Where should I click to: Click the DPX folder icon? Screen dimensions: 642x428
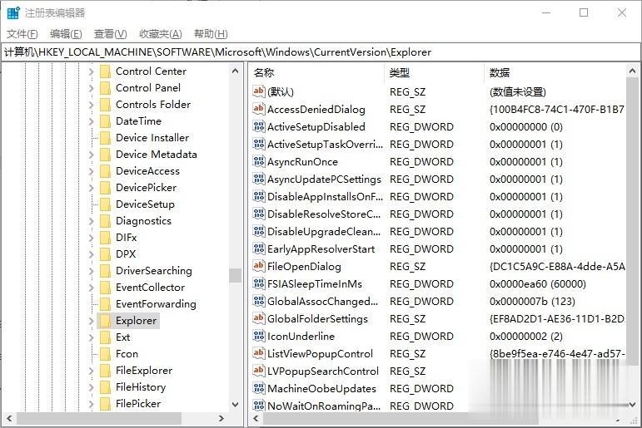(105, 253)
